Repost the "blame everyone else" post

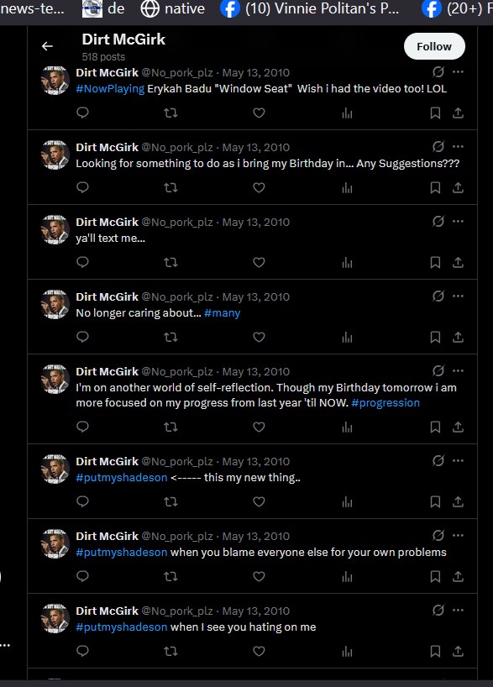tap(170, 577)
